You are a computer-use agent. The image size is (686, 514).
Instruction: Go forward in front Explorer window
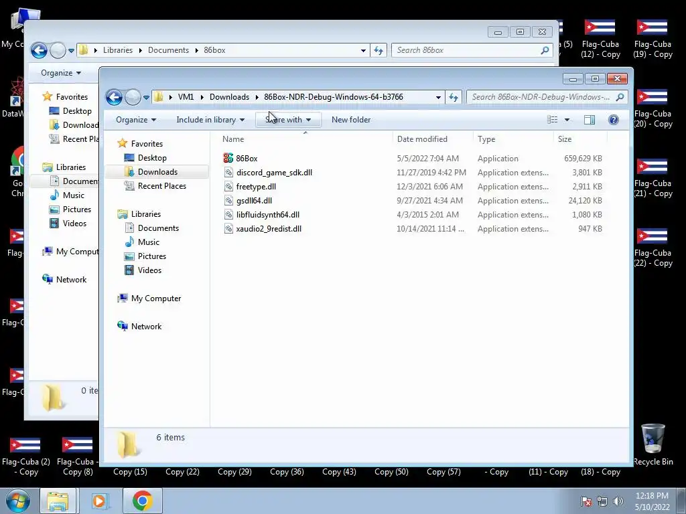tap(133, 97)
